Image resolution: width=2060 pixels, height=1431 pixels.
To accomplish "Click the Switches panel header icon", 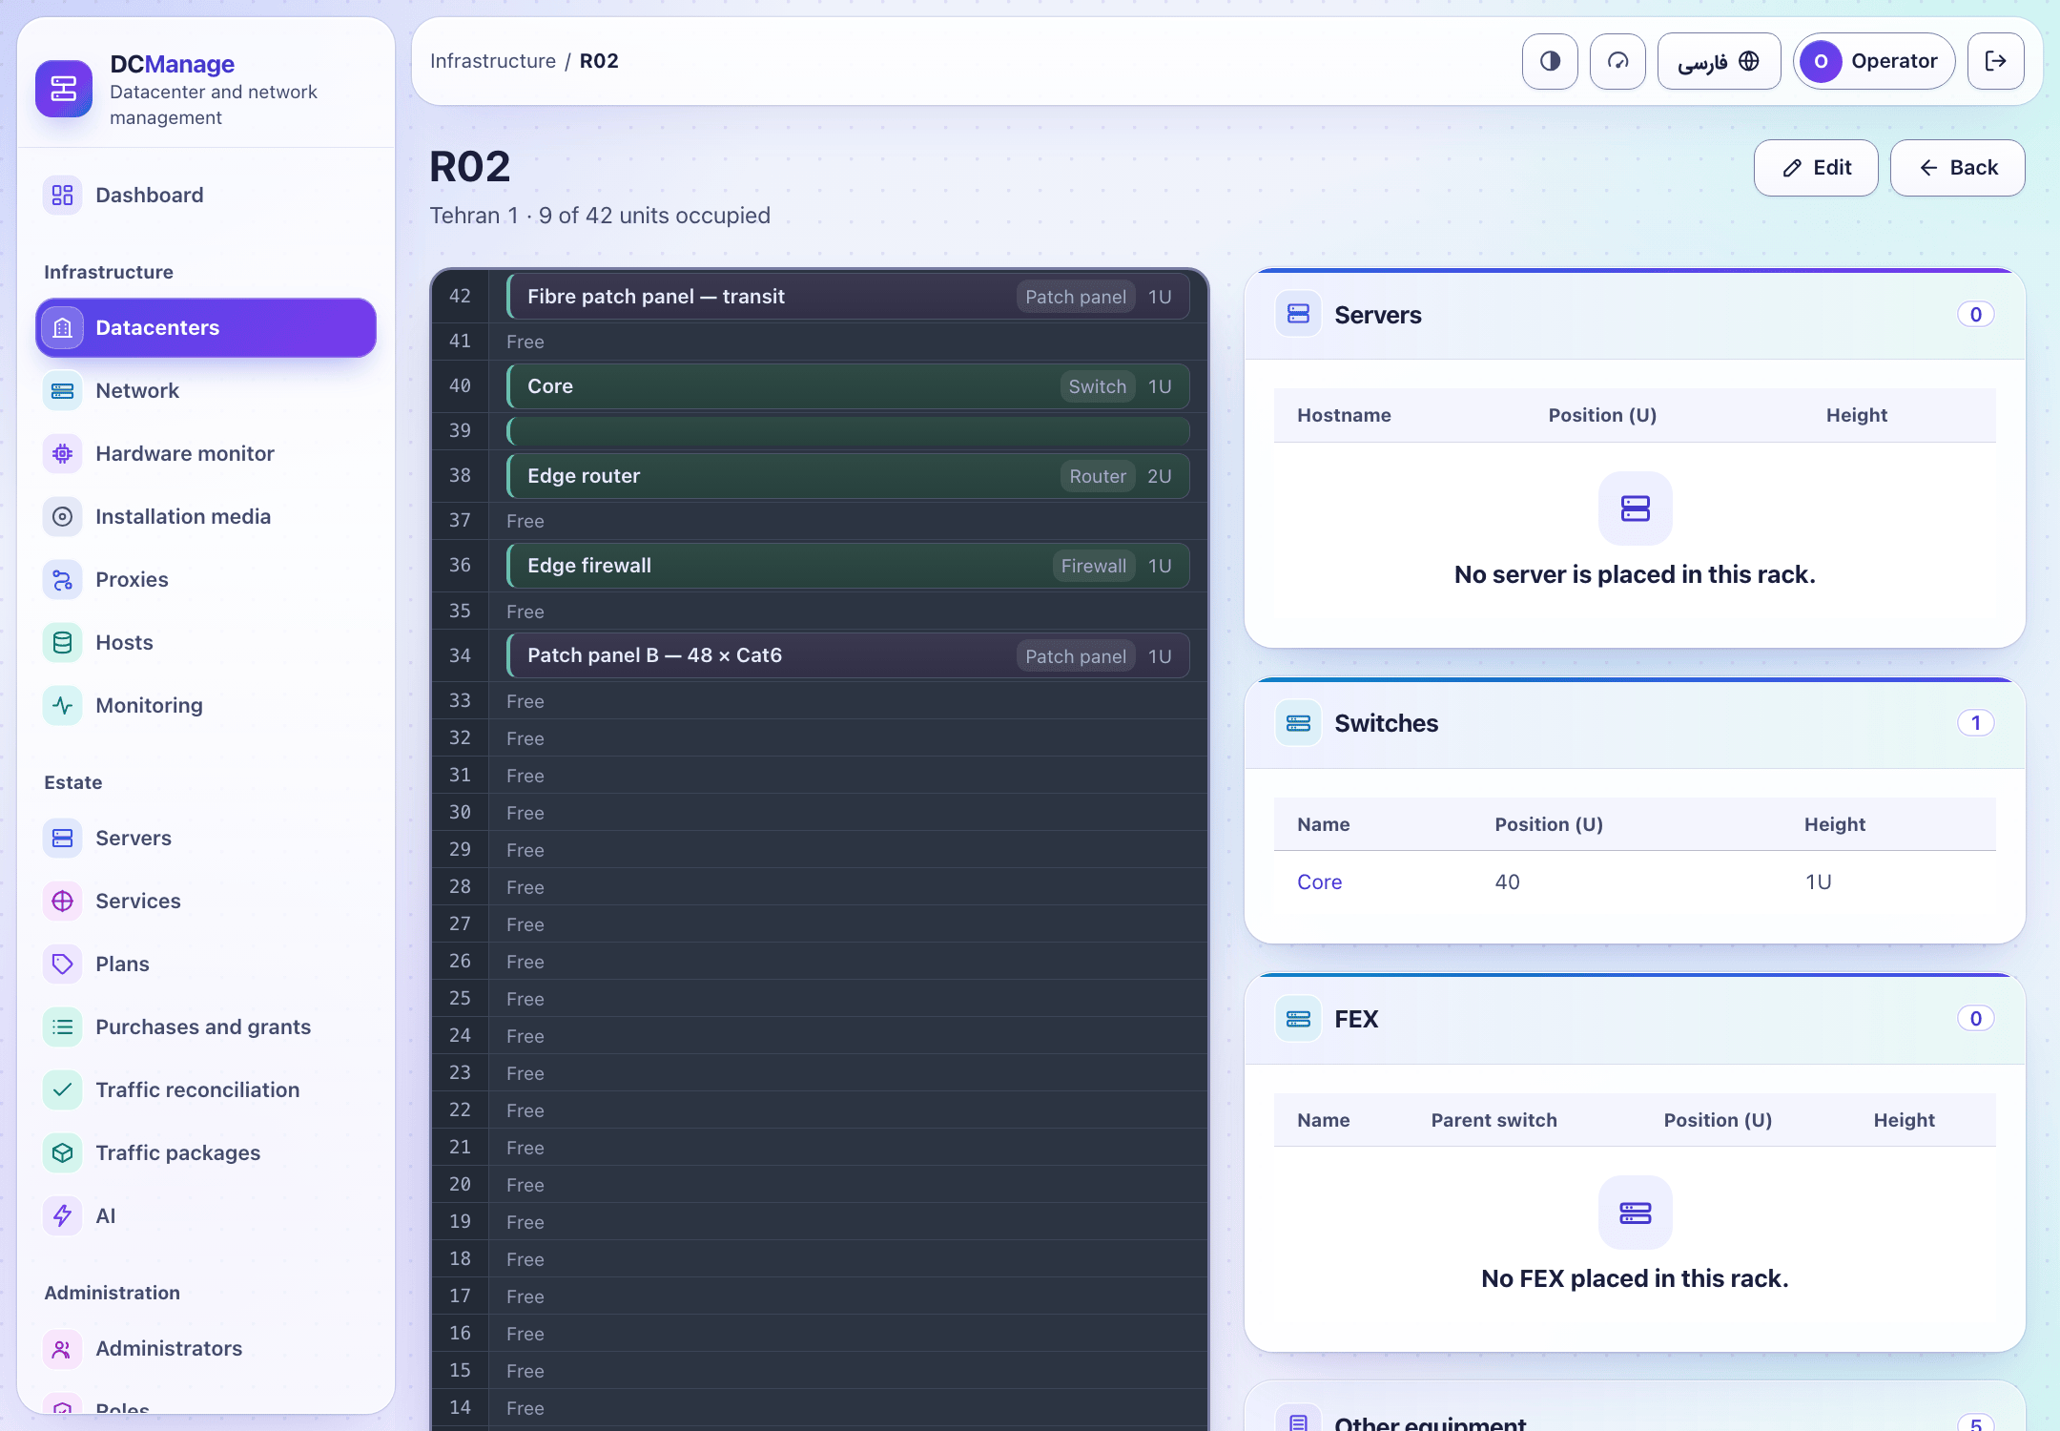I will point(1298,723).
